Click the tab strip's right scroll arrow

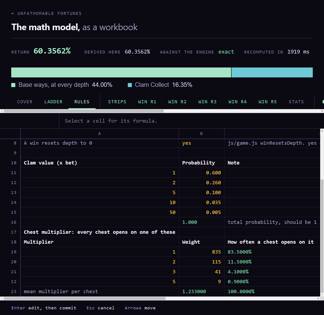[x=322, y=111]
